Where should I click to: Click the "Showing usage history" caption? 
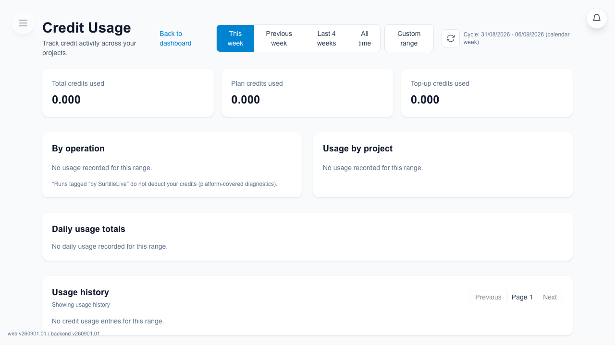click(x=81, y=305)
